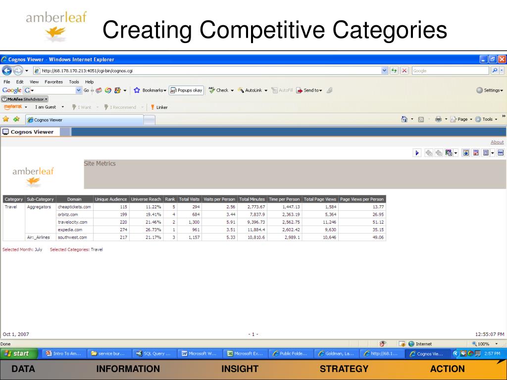507x380 pixels.
Task: Open the Help menu
Action: [x=89, y=82]
